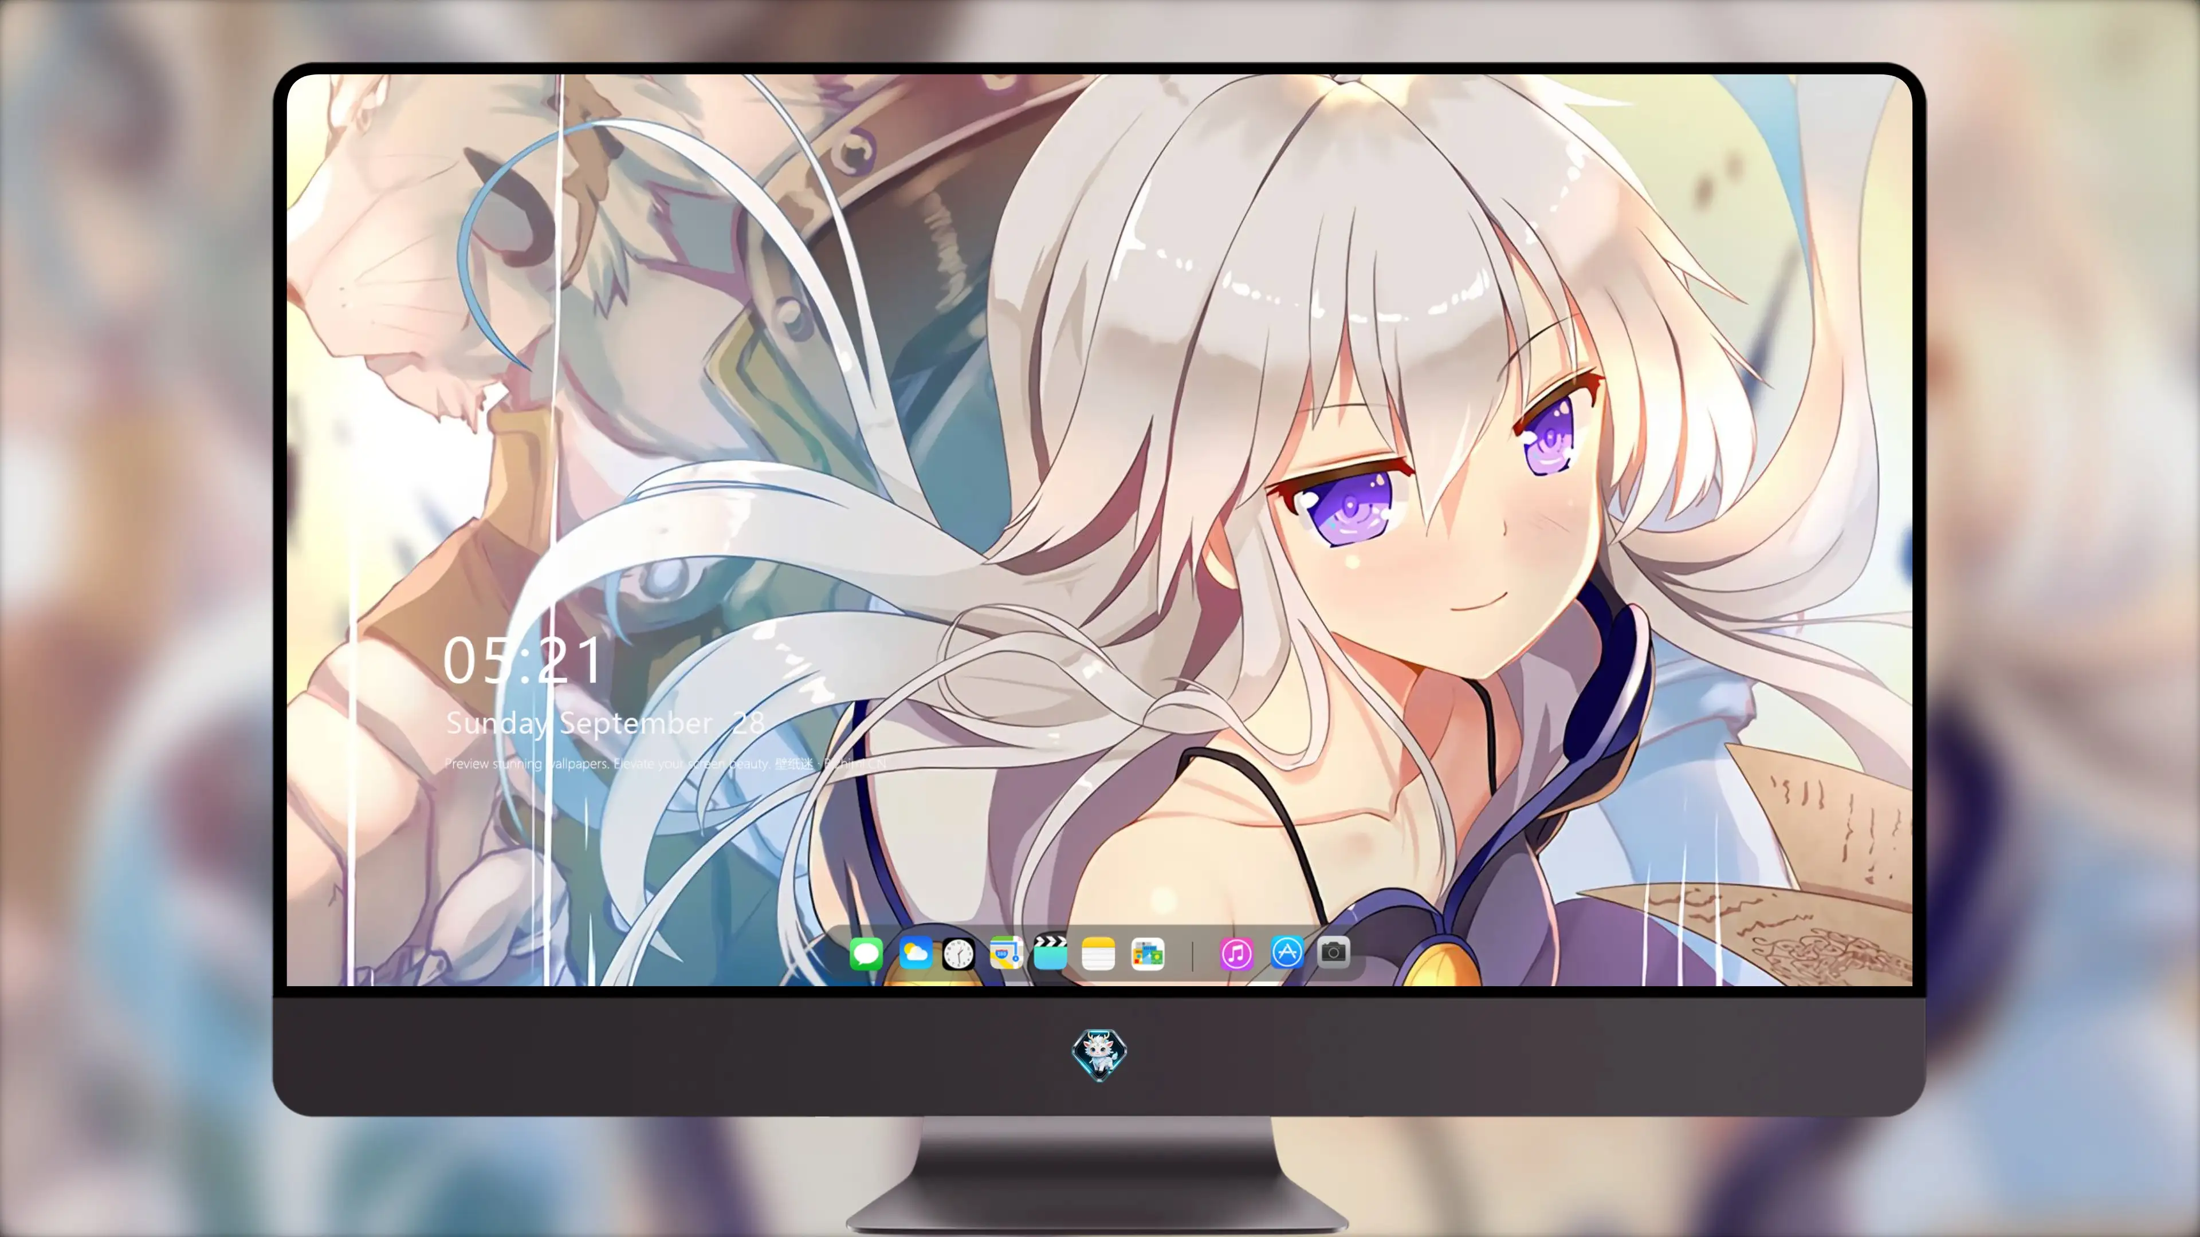The height and width of the screenshot is (1237, 2200).
Task: Click the "Preview stunning wallpapers" caption text
Action: point(665,763)
